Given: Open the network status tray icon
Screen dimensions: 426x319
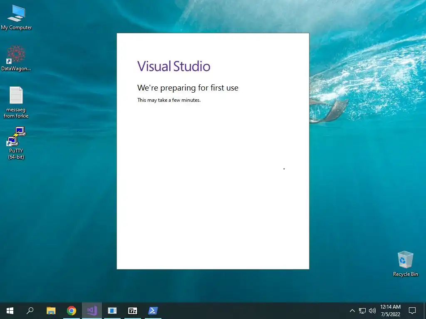Looking at the screenshot, I should (x=362, y=311).
